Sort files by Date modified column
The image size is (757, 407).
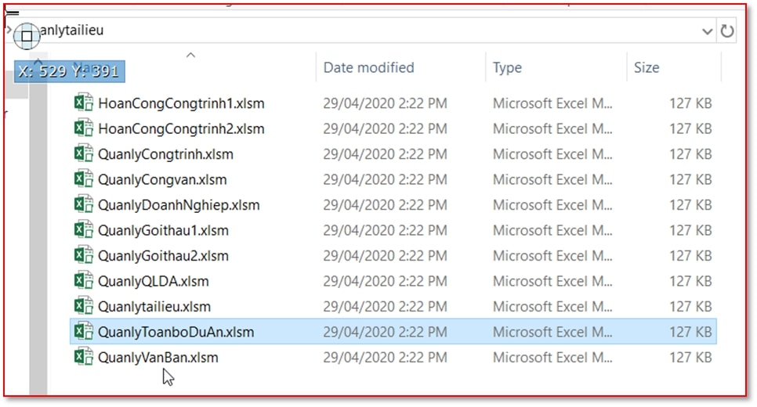point(368,68)
